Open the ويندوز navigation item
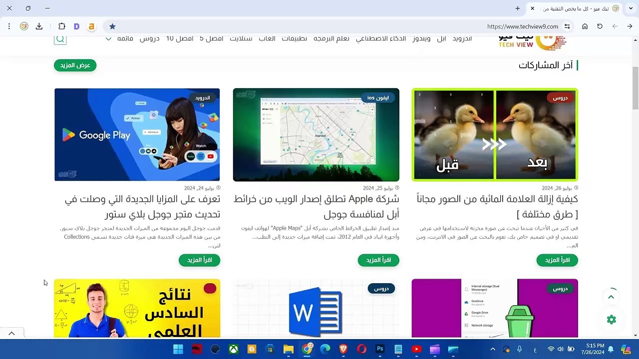The height and width of the screenshot is (359, 639). 422,39
